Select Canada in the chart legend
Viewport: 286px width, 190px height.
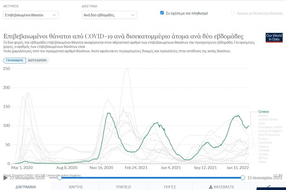pos(264,150)
